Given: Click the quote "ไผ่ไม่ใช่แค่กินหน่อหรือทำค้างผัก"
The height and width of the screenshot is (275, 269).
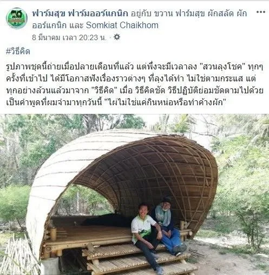Looking at the screenshot, I should [165, 103].
